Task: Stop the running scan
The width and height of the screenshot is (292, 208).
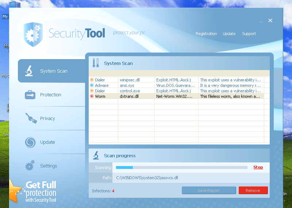Action: pyautogui.click(x=258, y=167)
